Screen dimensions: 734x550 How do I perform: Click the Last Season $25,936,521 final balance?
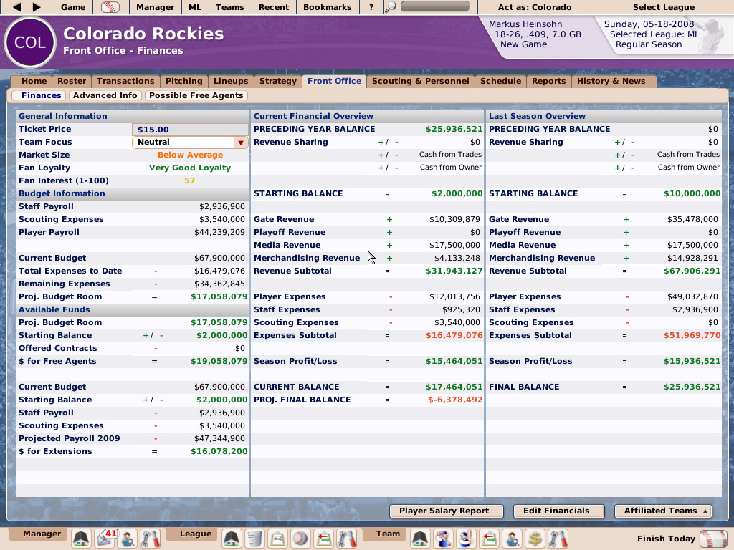(692, 387)
